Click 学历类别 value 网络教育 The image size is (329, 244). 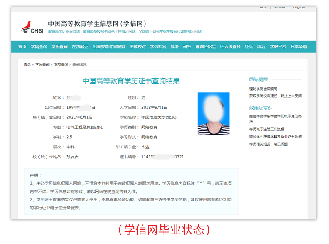click(149, 127)
